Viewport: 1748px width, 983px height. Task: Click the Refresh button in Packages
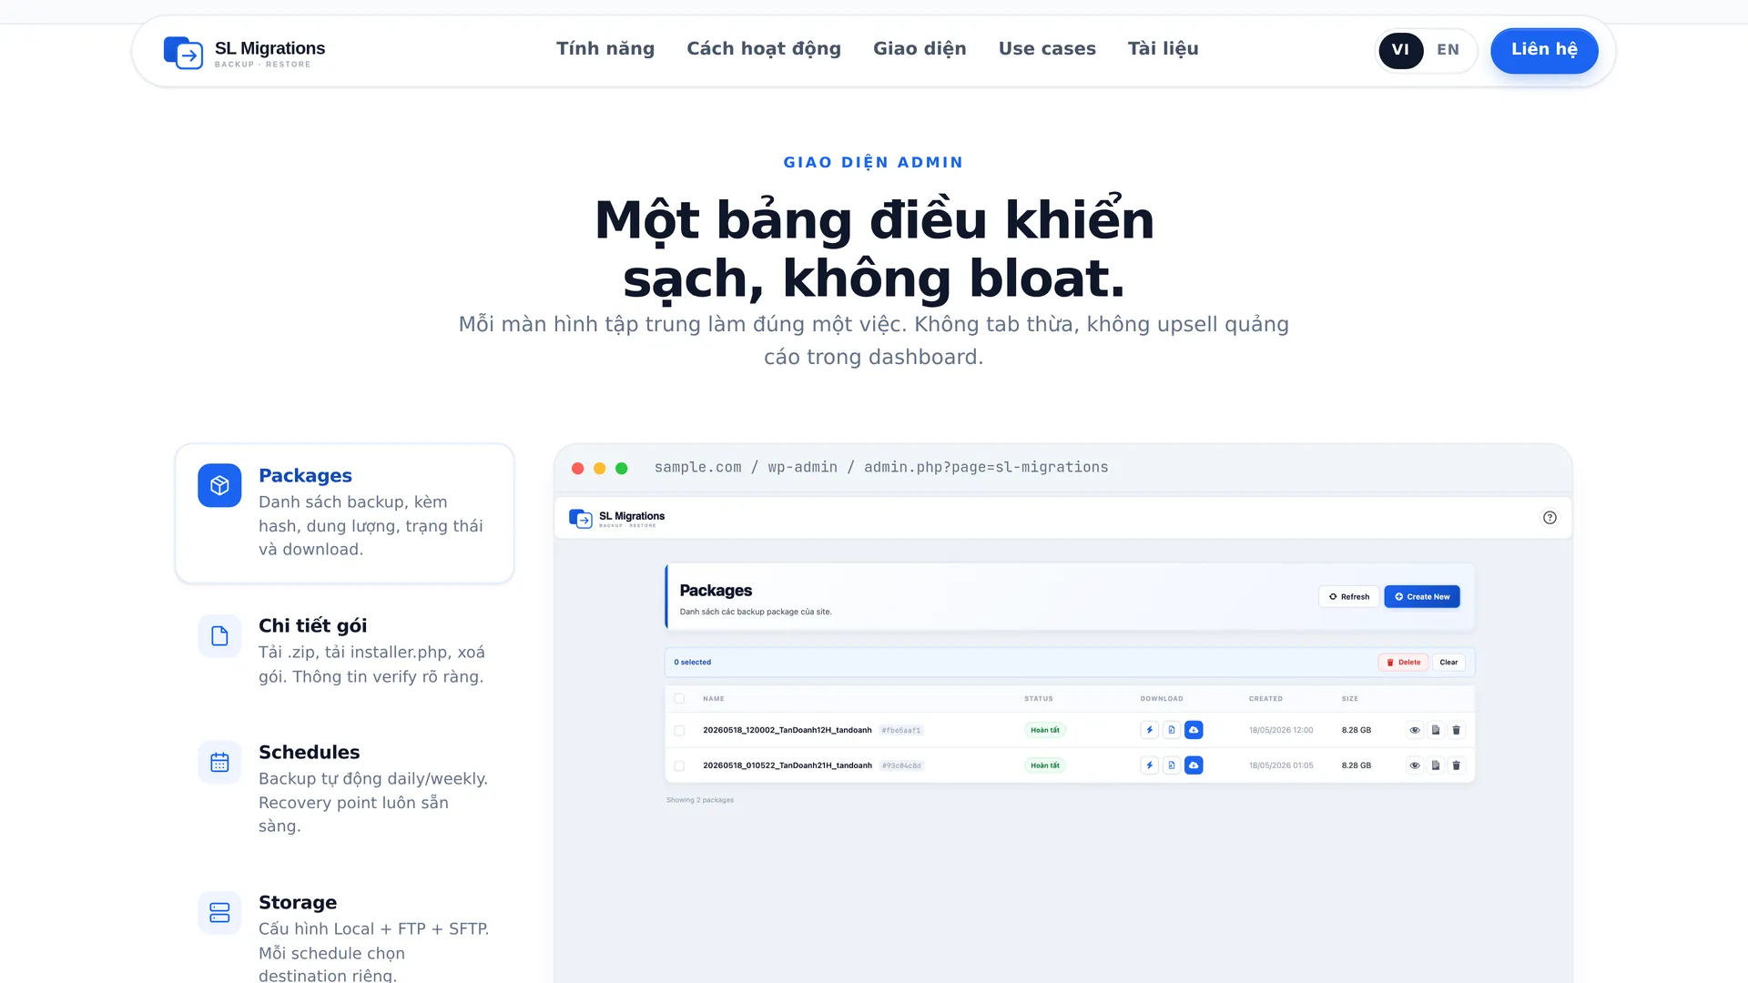pyautogui.click(x=1348, y=596)
